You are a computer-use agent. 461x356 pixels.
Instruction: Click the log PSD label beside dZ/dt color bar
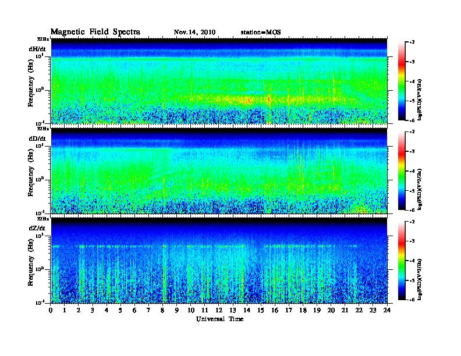[420, 279]
